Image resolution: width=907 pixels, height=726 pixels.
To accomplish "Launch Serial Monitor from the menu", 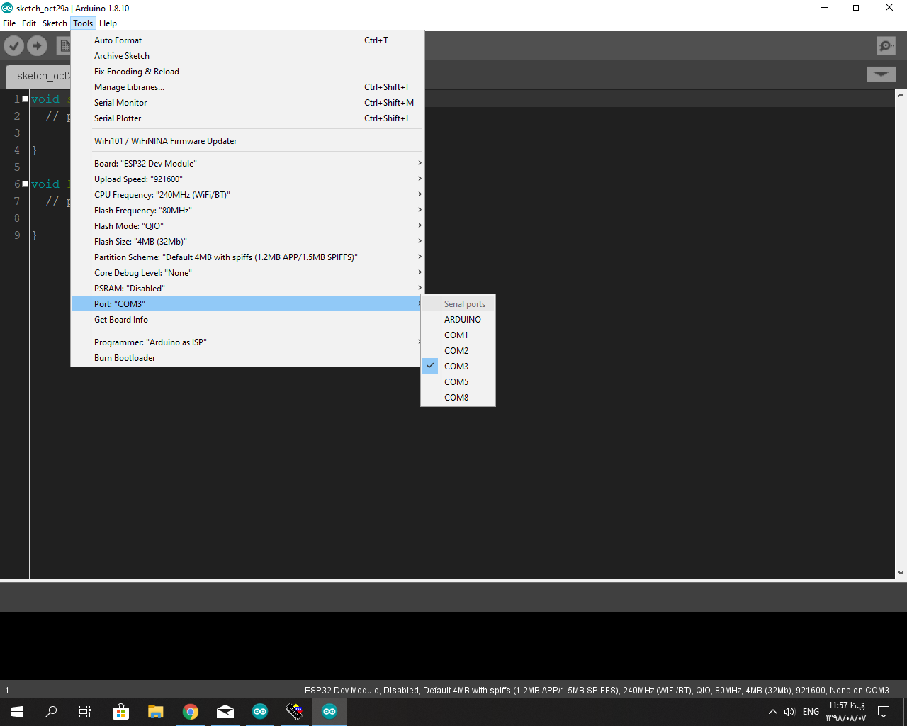I will click(x=247, y=103).
